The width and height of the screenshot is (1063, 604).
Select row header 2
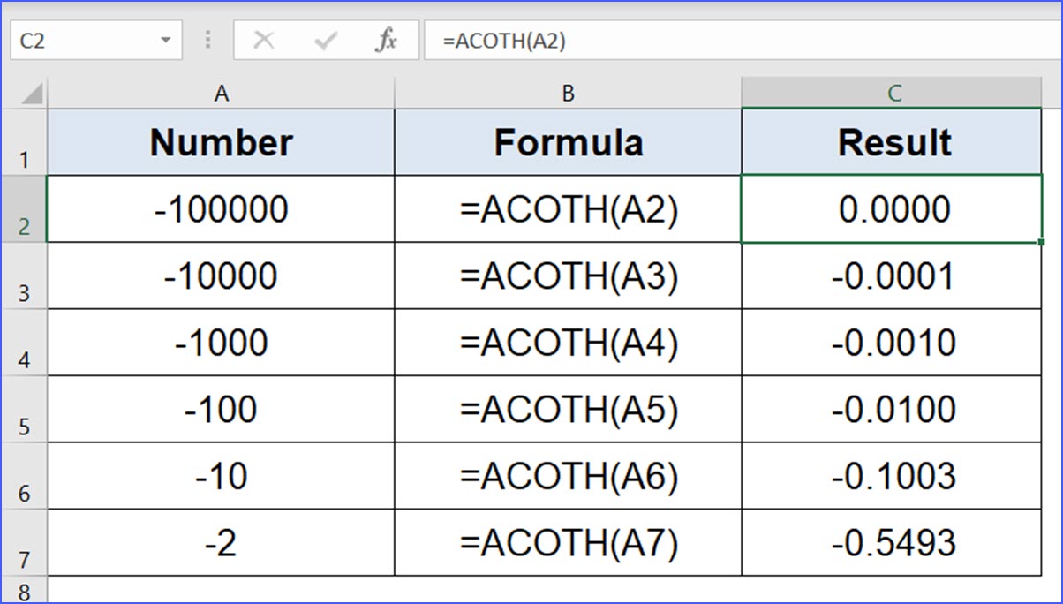pos(24,209)
